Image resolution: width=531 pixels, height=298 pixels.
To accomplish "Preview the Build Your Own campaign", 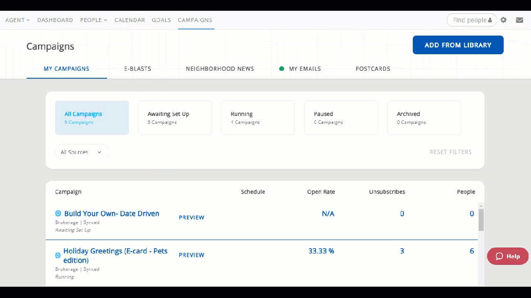I will pyautogui.click(x=191, y=217).
